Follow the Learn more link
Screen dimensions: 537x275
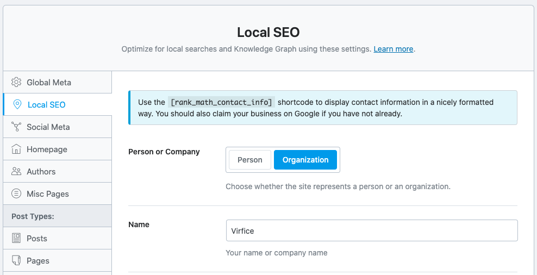(x=393, y=49)
